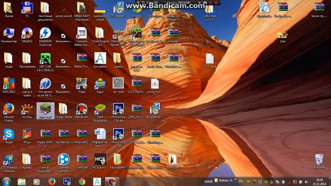Open the wood_sword desktop file

click(64, 12)
